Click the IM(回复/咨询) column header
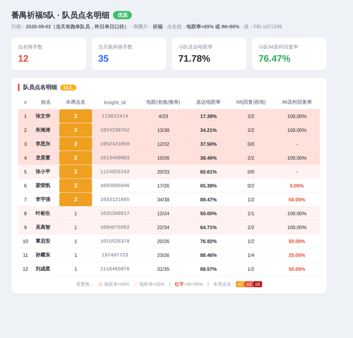The image size is (353, 338). (251, 102)
